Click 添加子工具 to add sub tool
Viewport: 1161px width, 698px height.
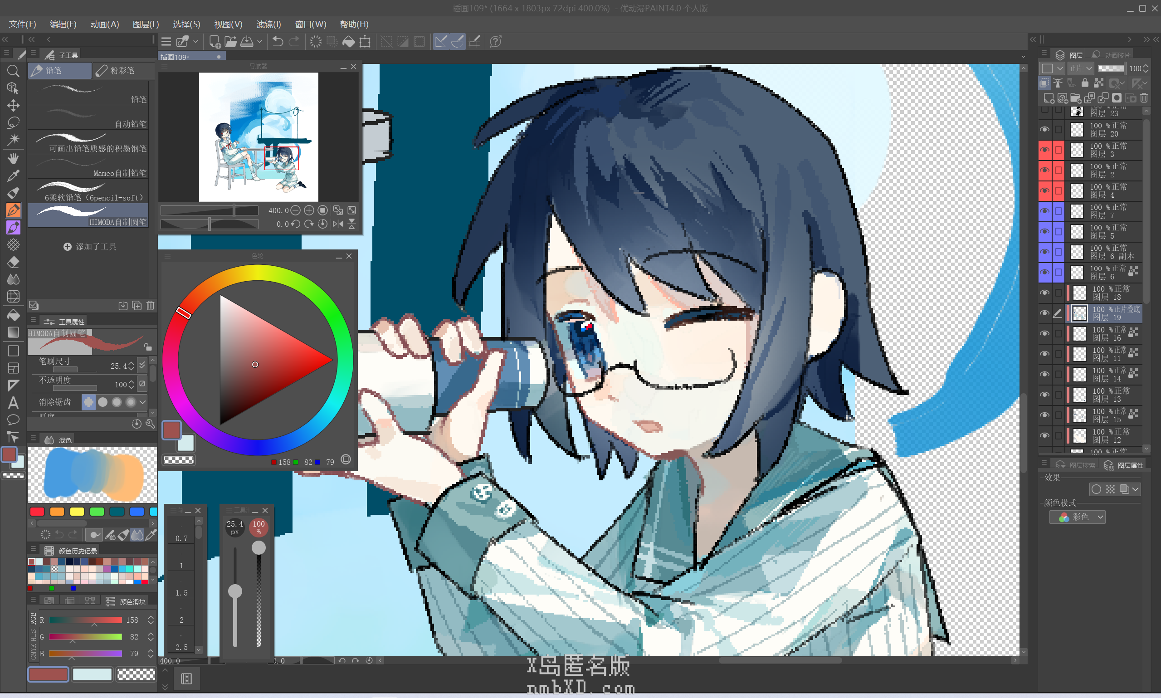click(x=90, y=246)
